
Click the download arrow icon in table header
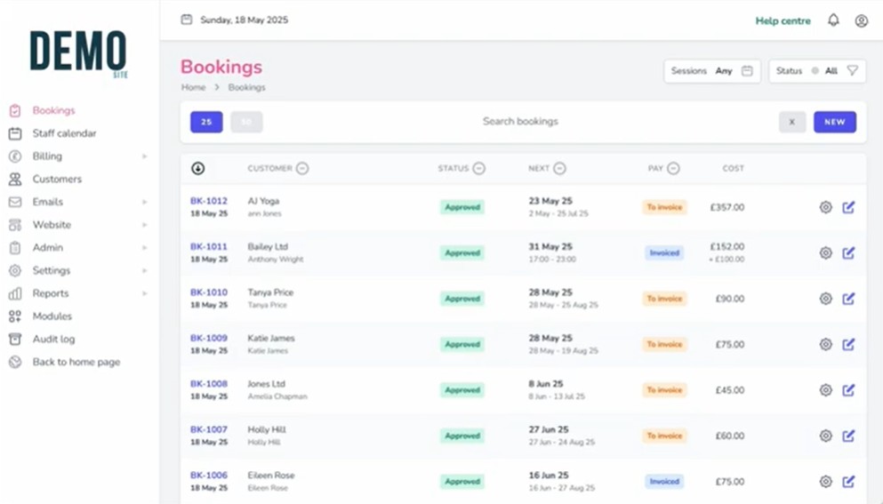coord(197,168)
